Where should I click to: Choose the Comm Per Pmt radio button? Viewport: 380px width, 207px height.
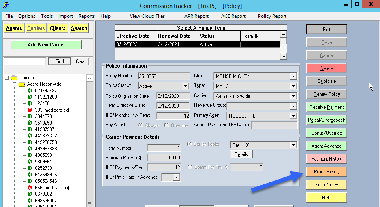click(190, 167)
